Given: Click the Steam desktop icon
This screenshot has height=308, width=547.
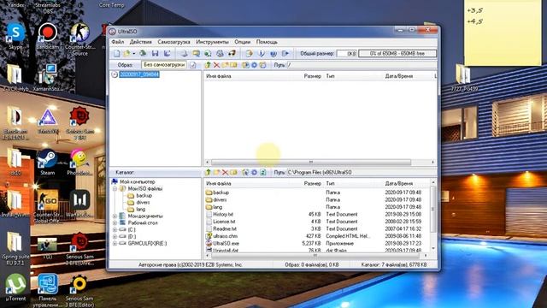Looking at the screenshot, I should tap(48, 163).
